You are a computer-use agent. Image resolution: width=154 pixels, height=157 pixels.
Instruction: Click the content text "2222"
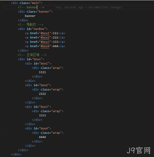click(x=42, y=94)
